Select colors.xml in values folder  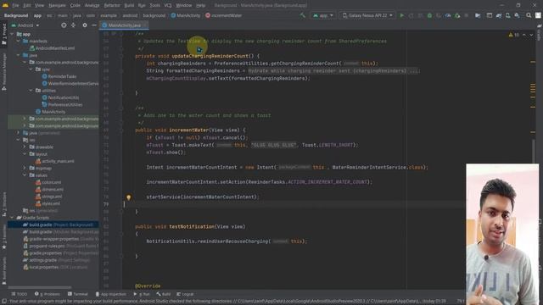point(48,182)
